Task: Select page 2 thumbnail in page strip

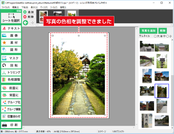Action: point(58,13)
